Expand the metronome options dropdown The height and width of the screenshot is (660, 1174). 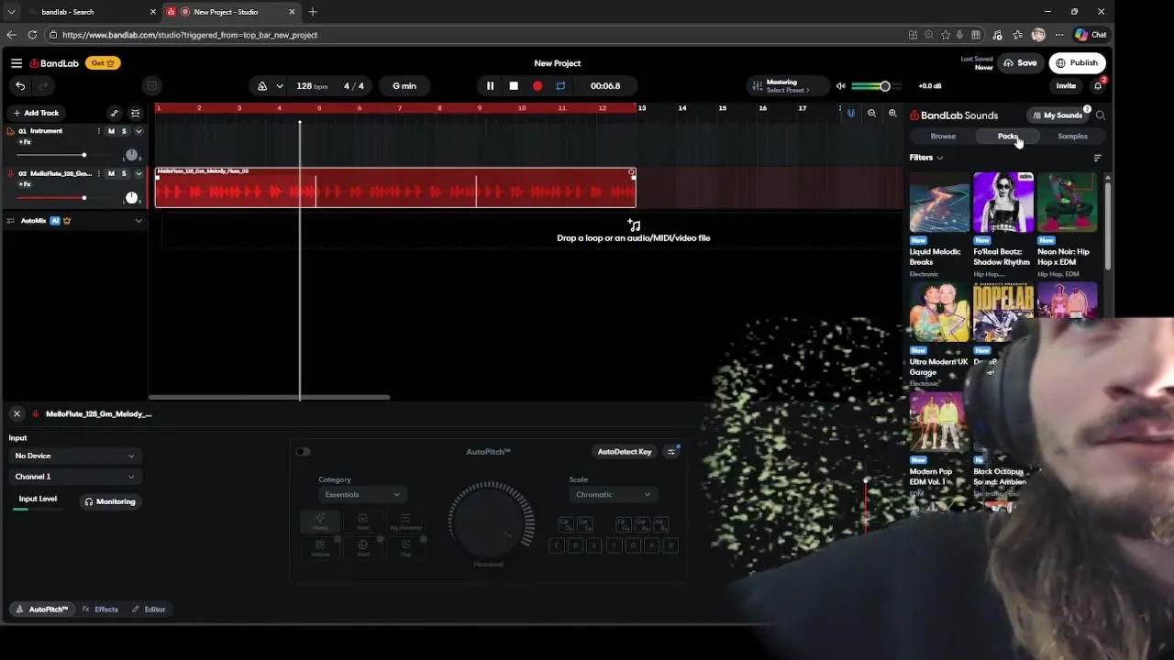pos(279,86)
